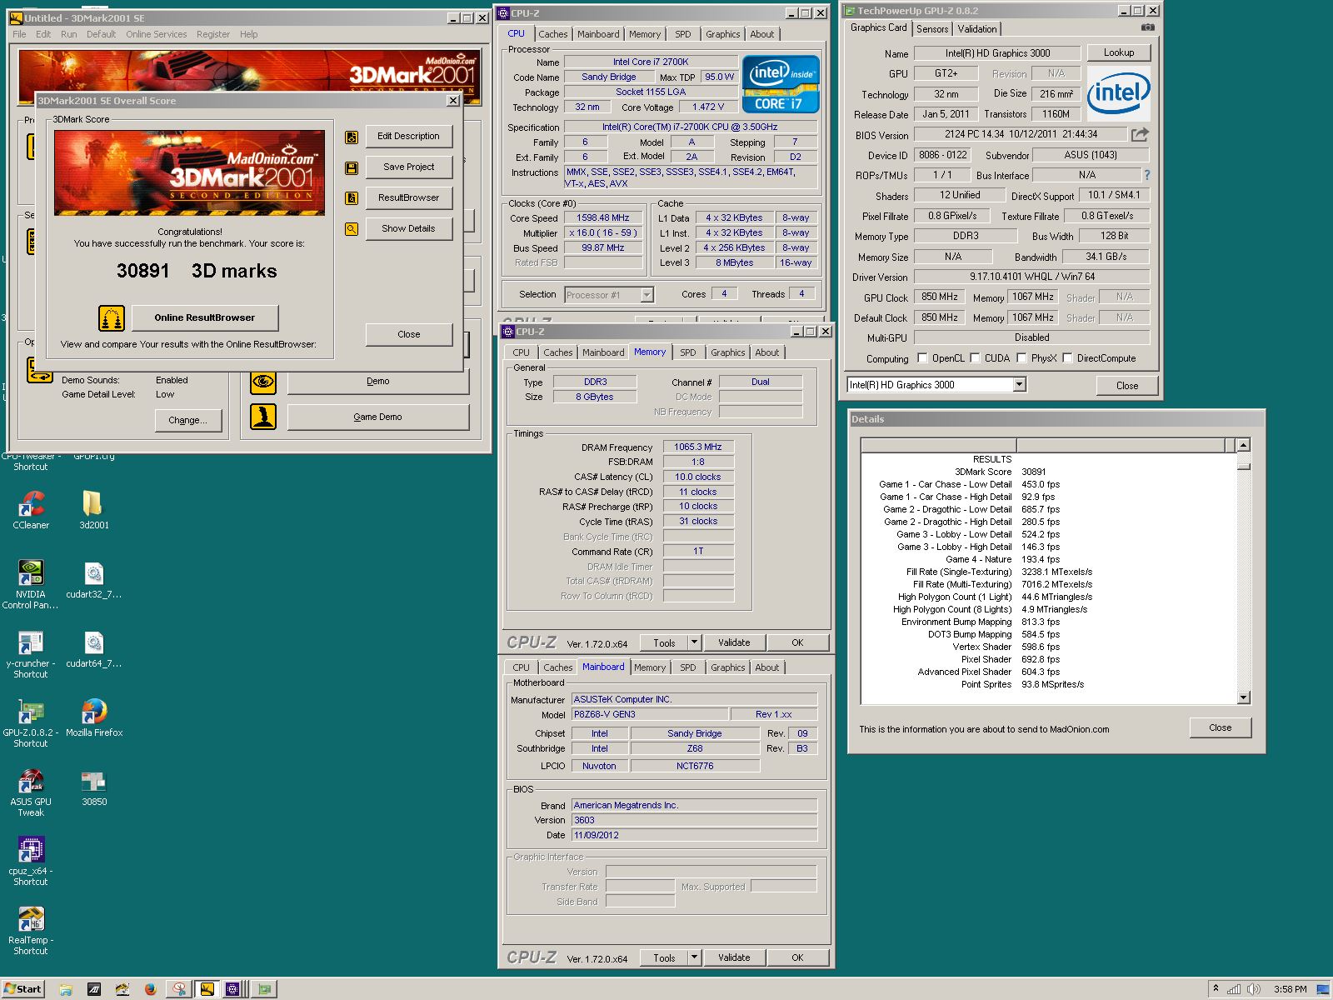Open Mozilla Firefox desktop icon
The width and height of the screenshot is (1333, 1000).
point(94,718)
